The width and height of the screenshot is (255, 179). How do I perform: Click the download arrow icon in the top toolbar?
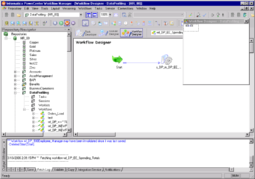pos(223,15)
